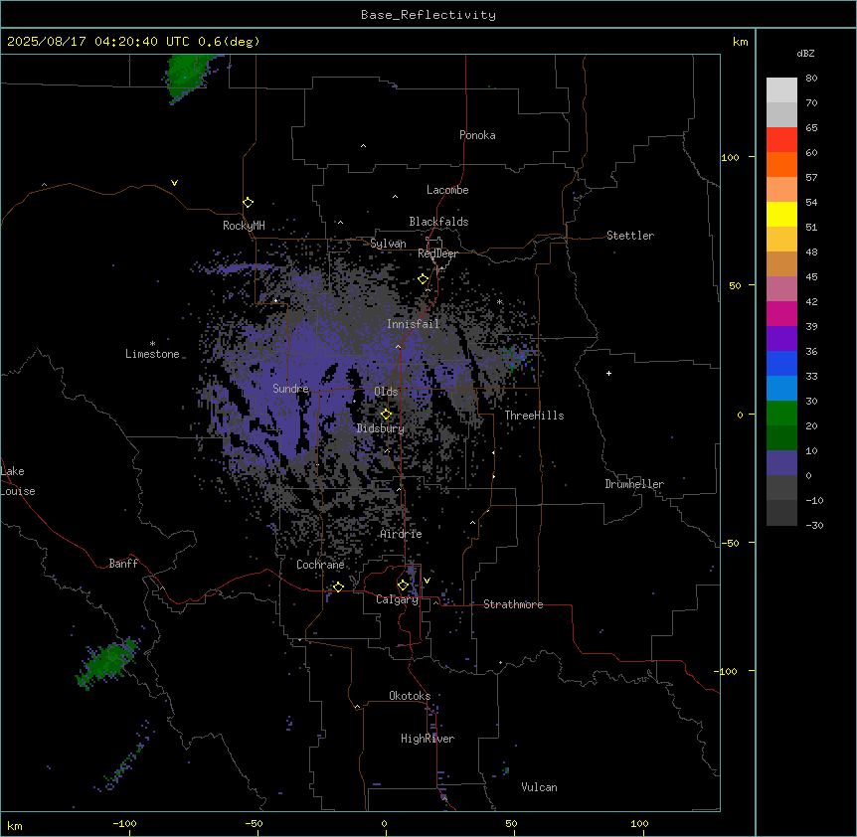Image resolution: width=857 pixels, height=837 pixels.
Task: Click the HighRiver label
Action: coord(428,739)
